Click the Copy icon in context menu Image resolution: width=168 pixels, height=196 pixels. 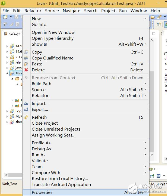(26, 52)
